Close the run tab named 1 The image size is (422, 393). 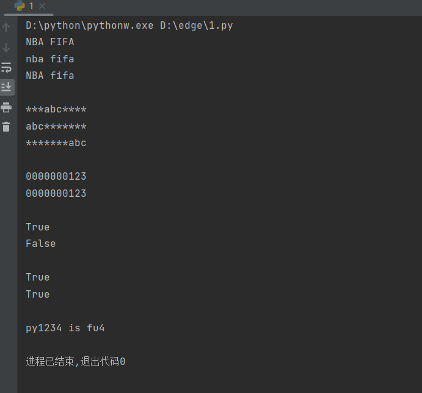coord(42,6)
